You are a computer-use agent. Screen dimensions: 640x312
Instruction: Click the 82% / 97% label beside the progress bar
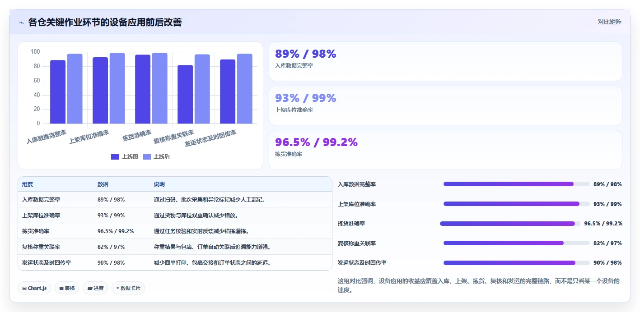coord(607,243)
